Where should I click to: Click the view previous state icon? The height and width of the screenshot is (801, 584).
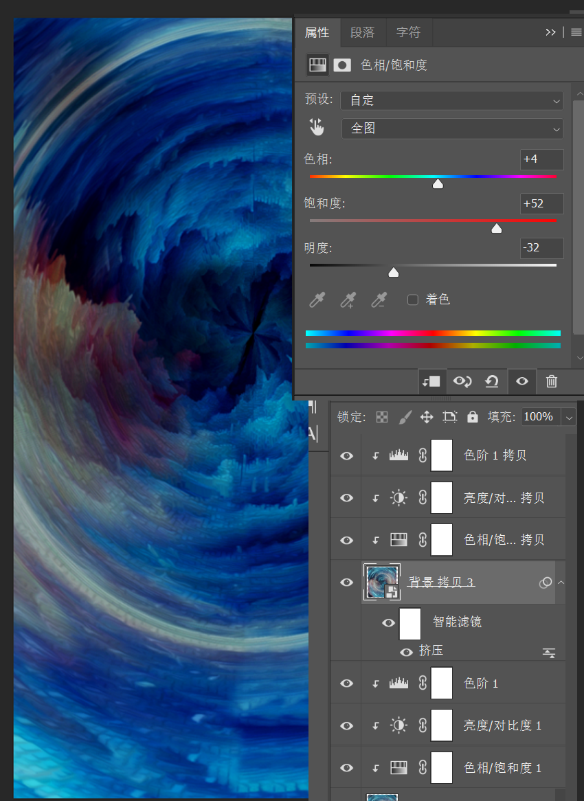(x=462, y=381)
